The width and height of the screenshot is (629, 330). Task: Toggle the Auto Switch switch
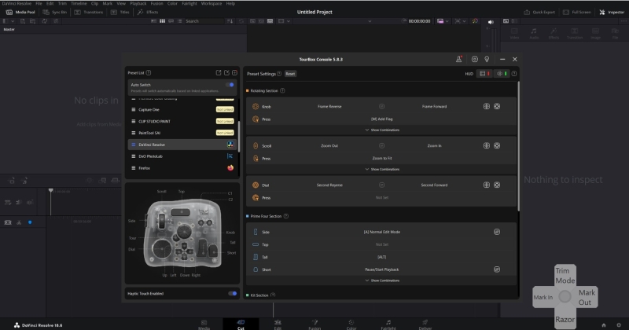(230, 85)
